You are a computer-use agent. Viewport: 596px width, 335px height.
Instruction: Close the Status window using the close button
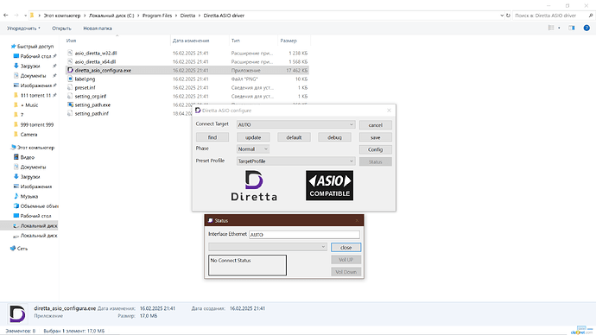(x=346, y=247)
